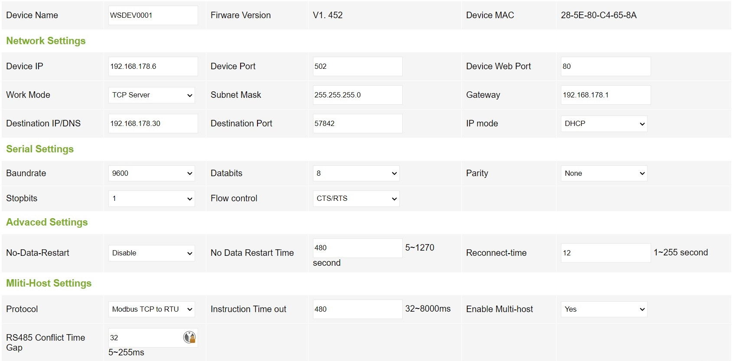Select the Device Web Port field
Image resolution: width=733 pixels, height=361 pixels.
click(x=606, y=67)
